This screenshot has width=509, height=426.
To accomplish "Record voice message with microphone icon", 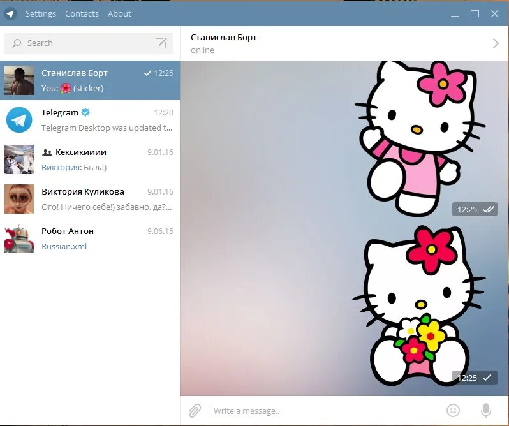I will 486,411.
